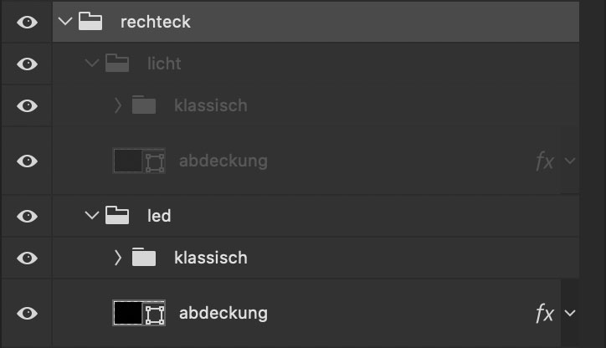The image size is (606, 348).
Task: Click the dimmed licht group folder icon
Action: tap(117, 63)
